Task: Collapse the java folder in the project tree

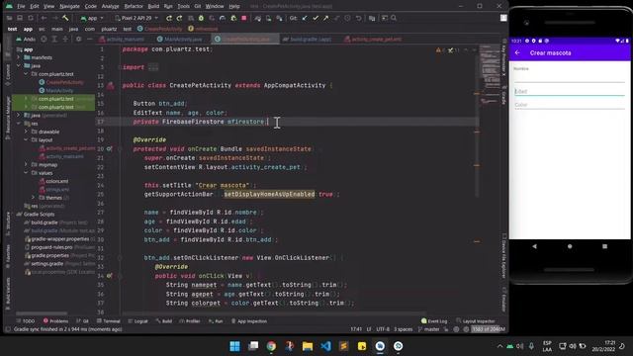Action: coord(19,65)
